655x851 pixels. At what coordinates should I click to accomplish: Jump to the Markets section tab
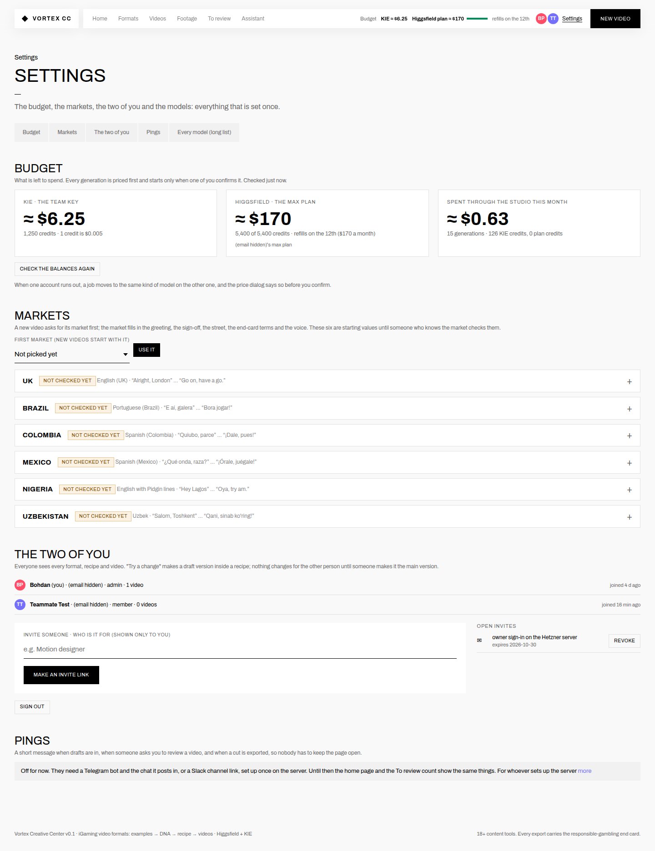tap(67, 132)
